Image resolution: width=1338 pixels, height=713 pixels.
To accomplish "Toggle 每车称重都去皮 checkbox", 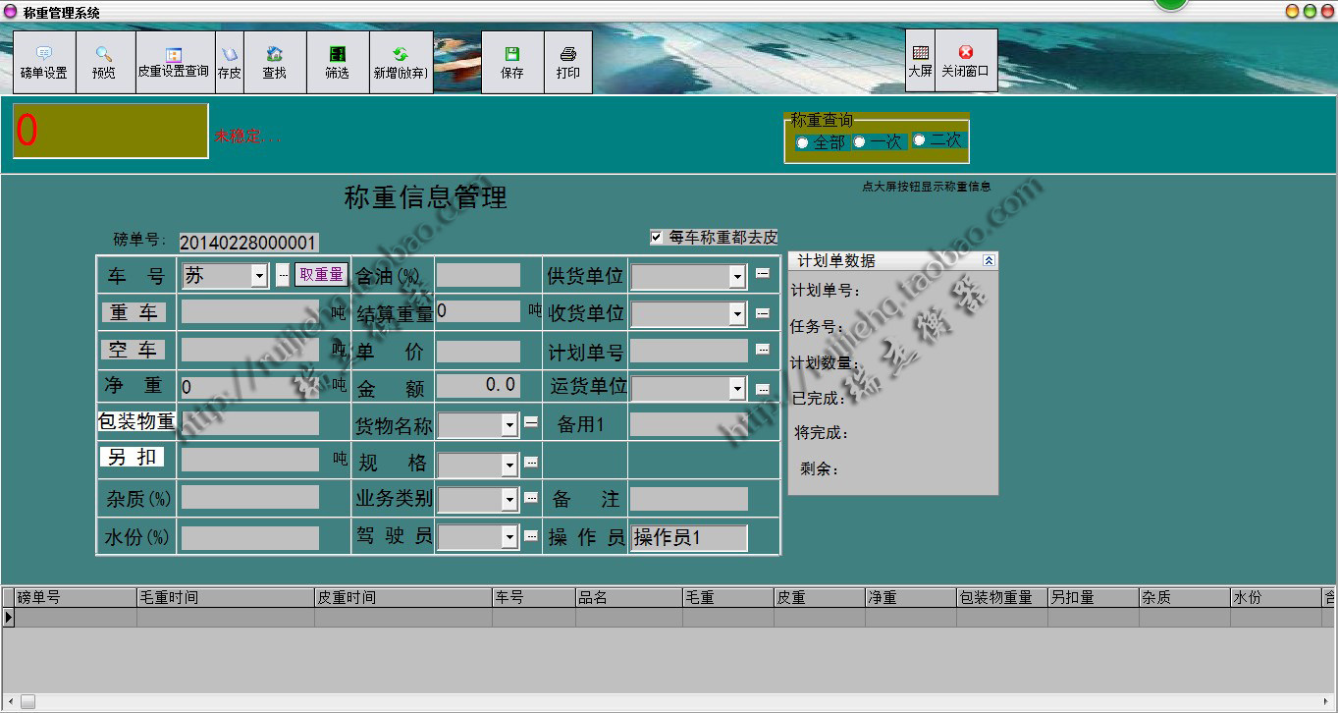I will (x=657, y=238).
